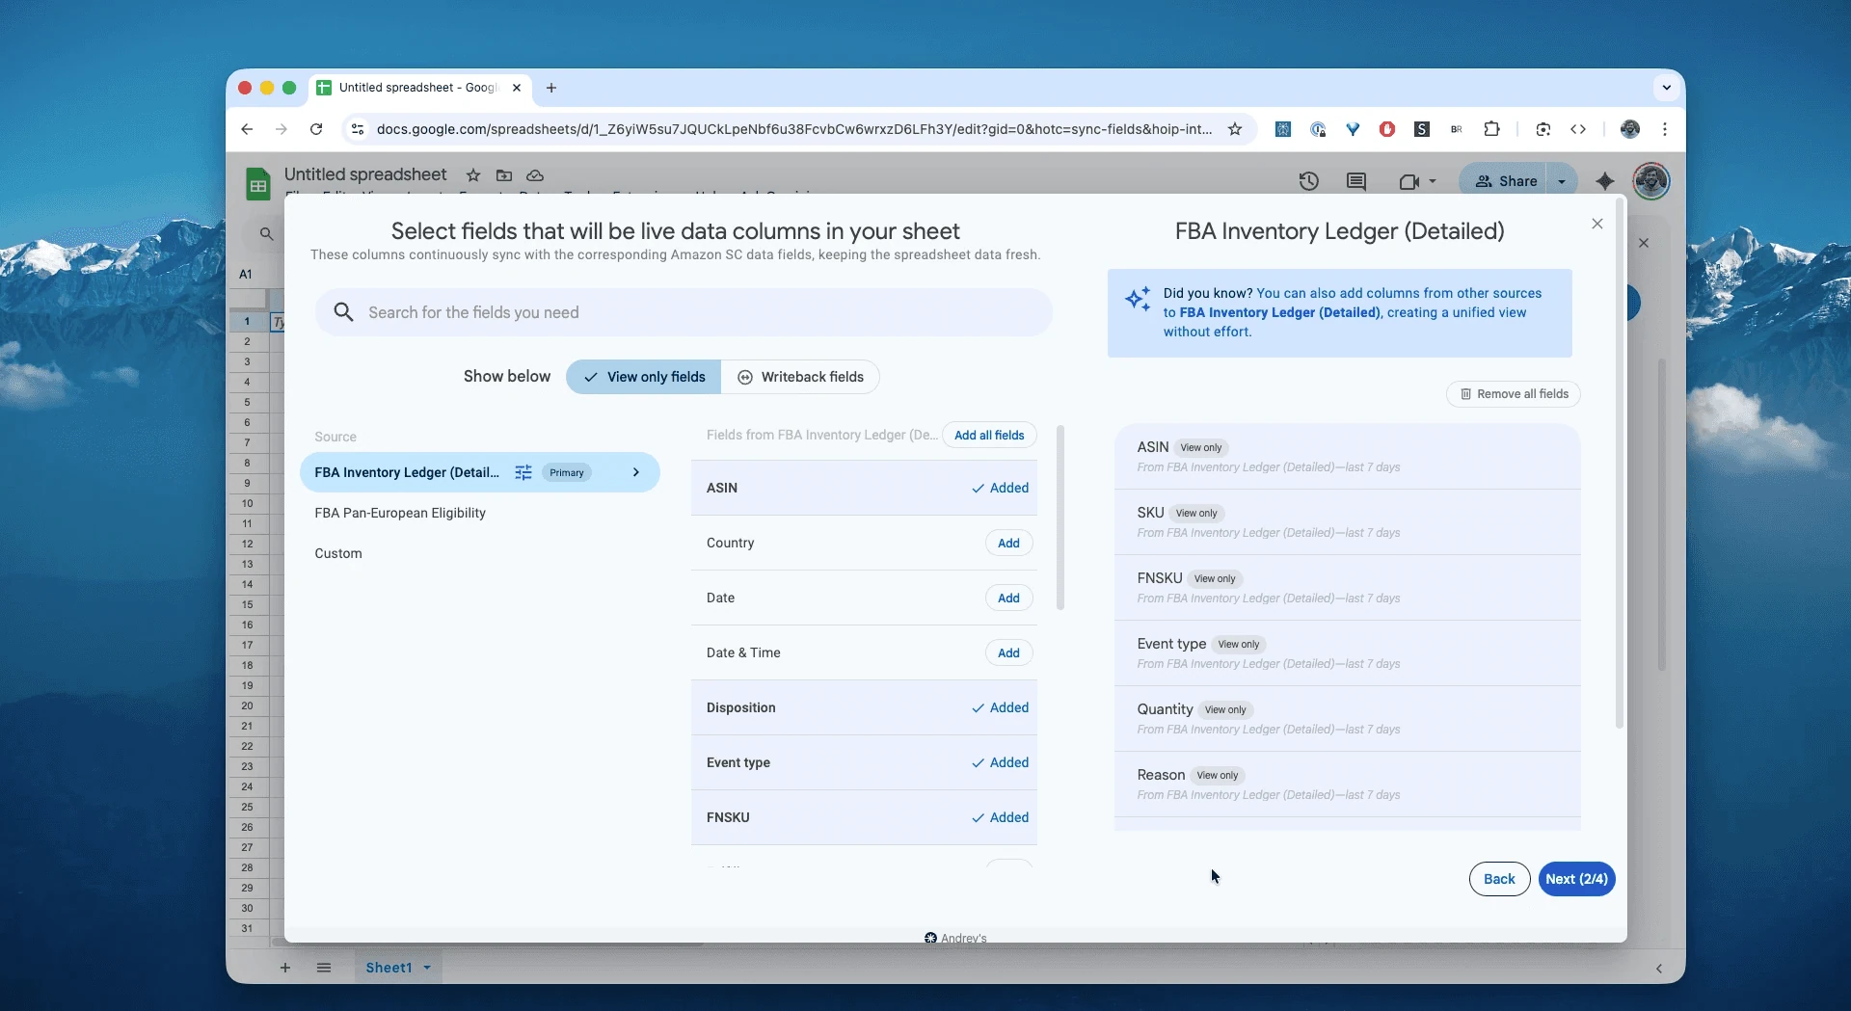1851x1011 pixels.
Task: Add a new sheet with plus icon
Action: click(285, 968)
